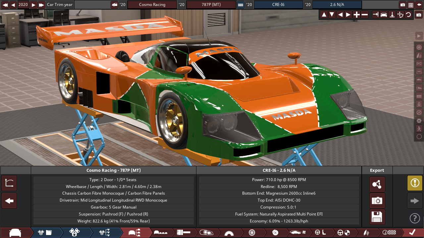Click the 2020 year field

click(x=23, y=5)
